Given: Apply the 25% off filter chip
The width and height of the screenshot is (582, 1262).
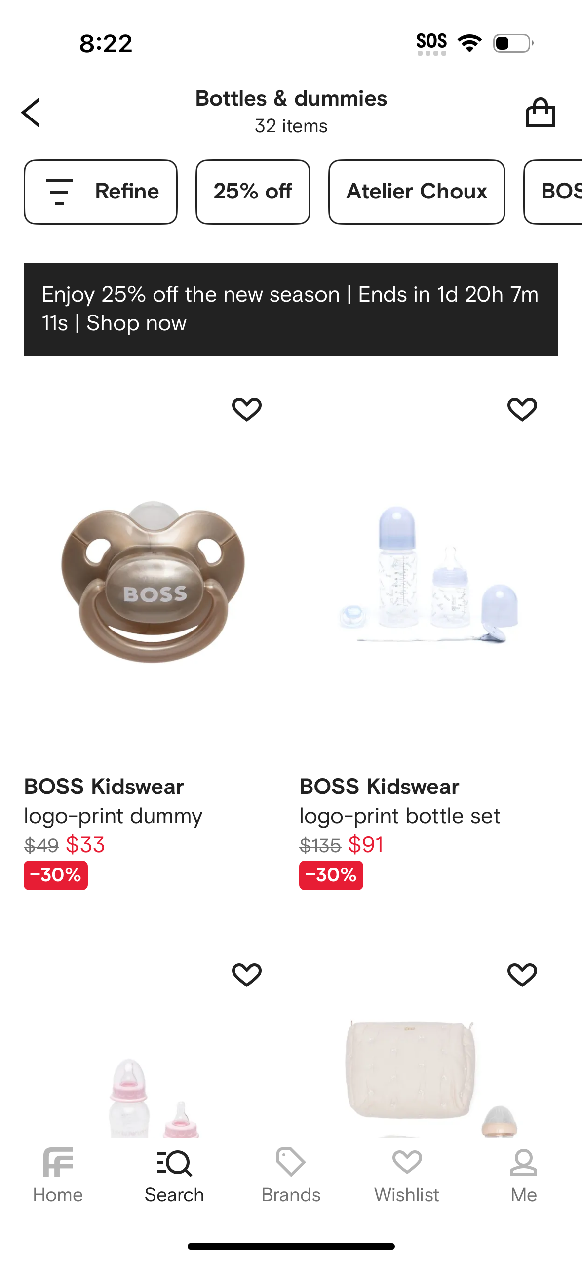Looking at the screenshot, I should tap(253, 192).
